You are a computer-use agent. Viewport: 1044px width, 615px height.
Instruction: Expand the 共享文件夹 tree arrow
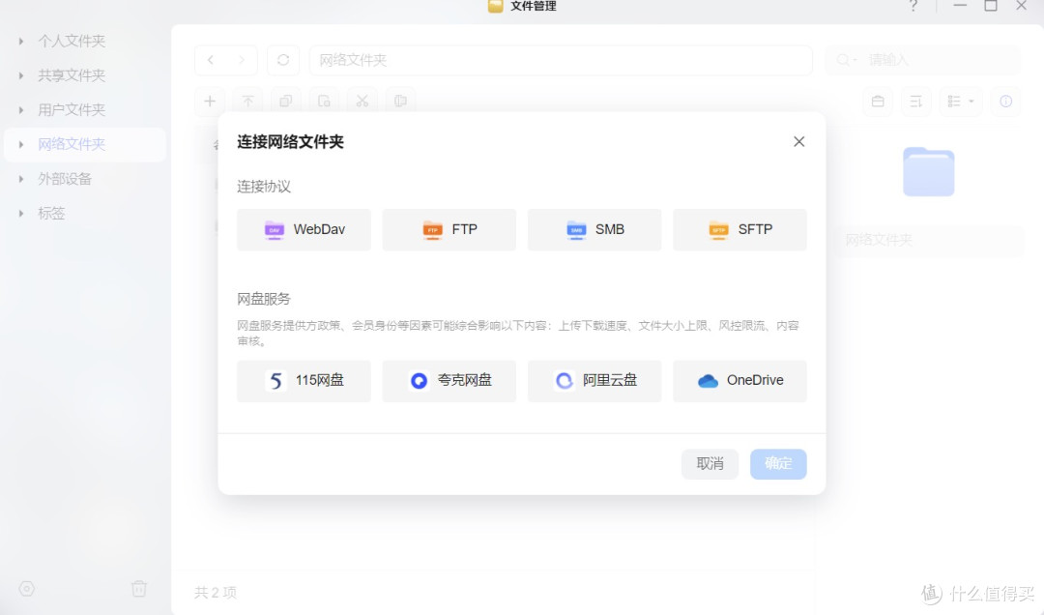(21, 76)
